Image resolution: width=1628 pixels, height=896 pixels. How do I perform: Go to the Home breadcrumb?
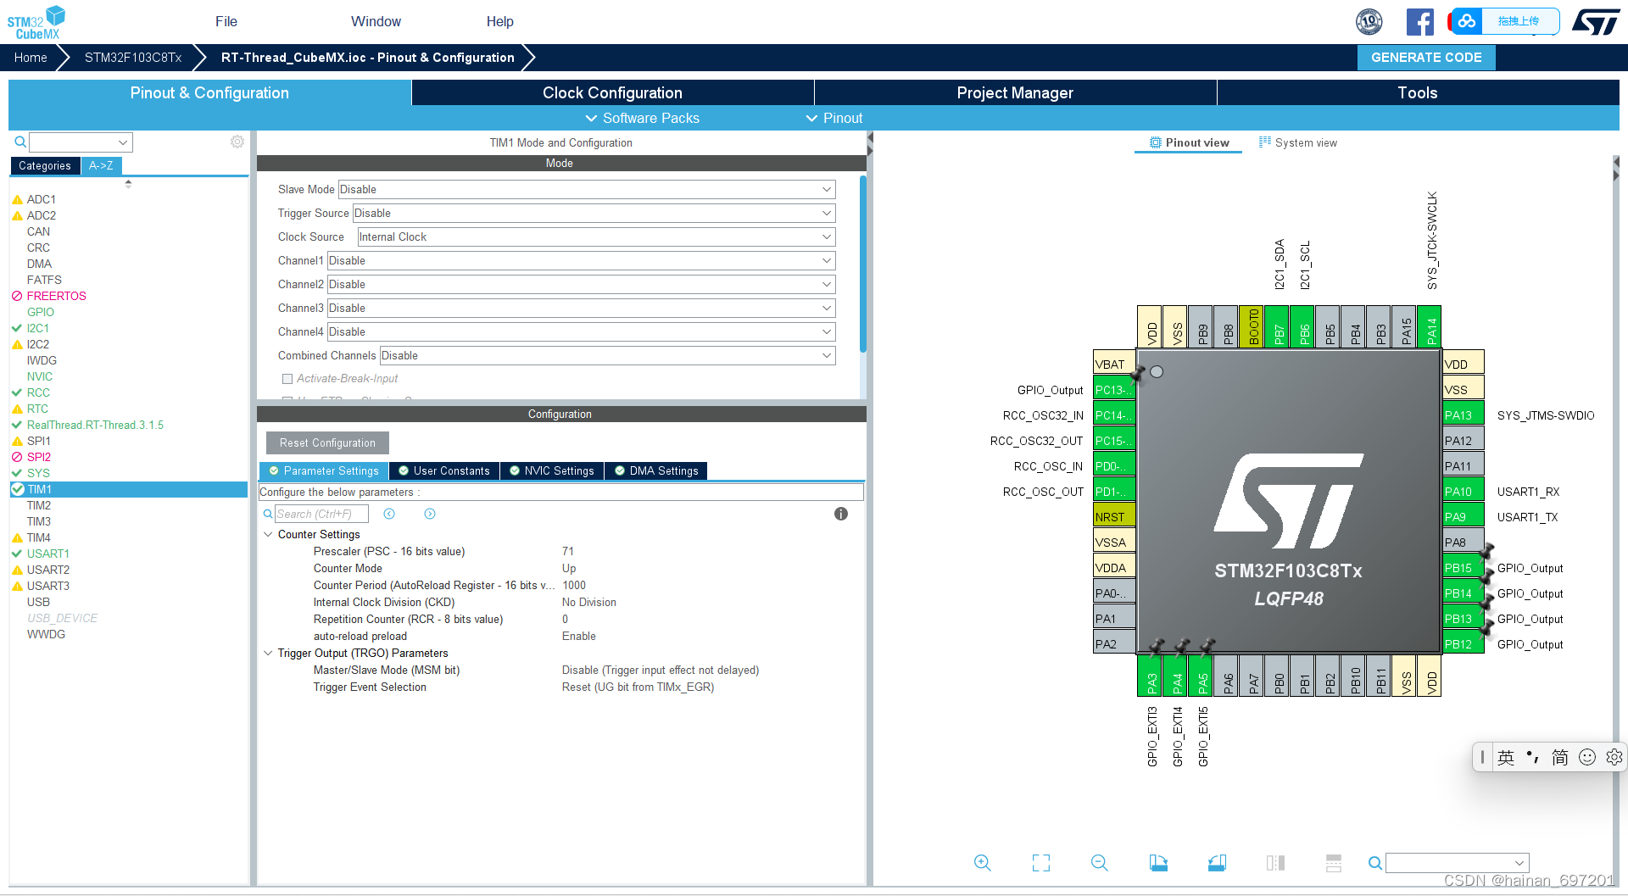point(31,58)
